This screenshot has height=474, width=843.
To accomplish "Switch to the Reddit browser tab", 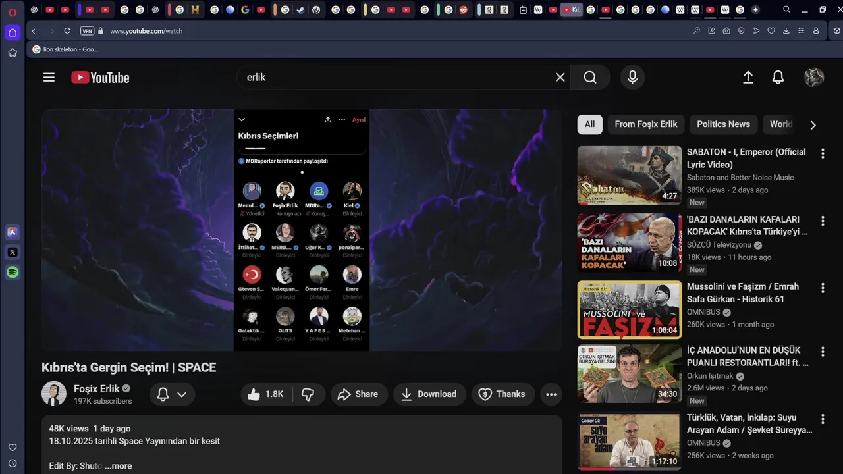I will (464, 10).
